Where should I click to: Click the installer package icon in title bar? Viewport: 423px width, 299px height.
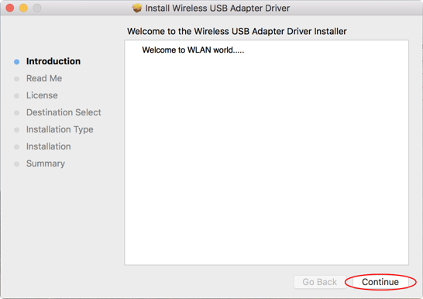(137, 8)
